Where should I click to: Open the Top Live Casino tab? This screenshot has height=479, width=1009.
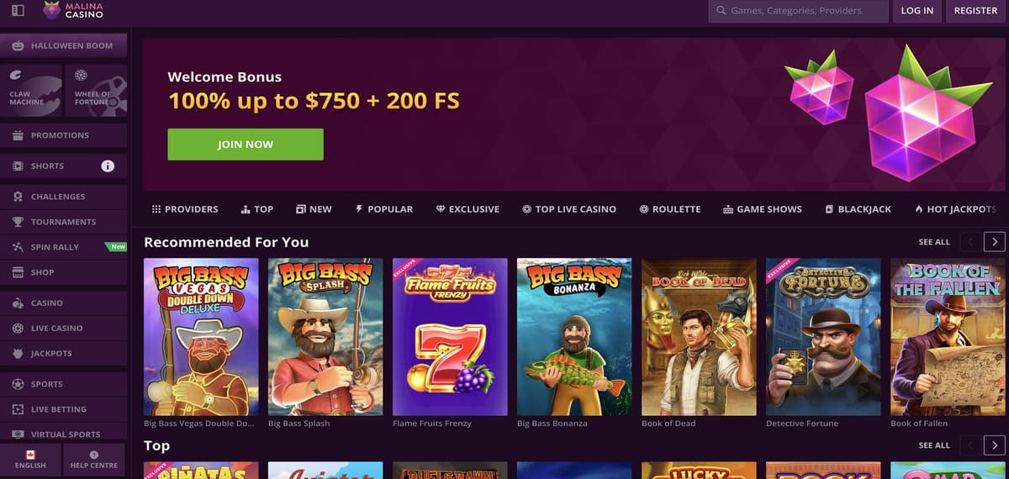[x=568, y=209]
